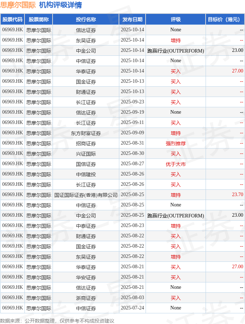Click 信达证券 in the 2025-09-19 row
The width and height of the screenshot is (245, 324).
coord(86,113)
